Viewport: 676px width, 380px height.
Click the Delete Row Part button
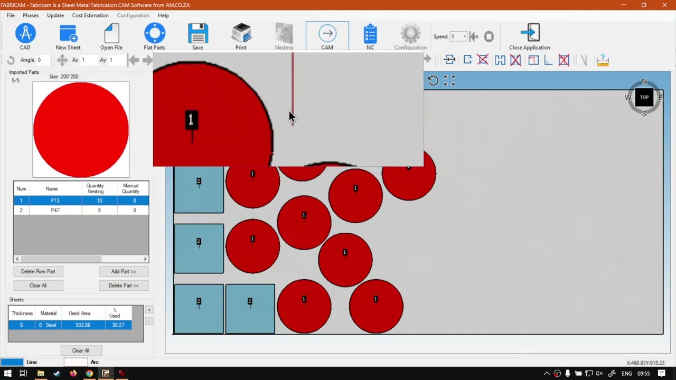(38, 271)
